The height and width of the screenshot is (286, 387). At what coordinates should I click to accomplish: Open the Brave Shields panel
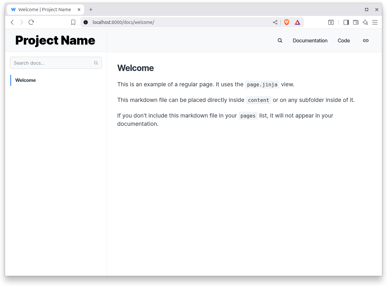point(286,22)
